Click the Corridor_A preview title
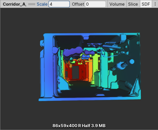This screenshot has height=130, width=158. coord(15,4)
